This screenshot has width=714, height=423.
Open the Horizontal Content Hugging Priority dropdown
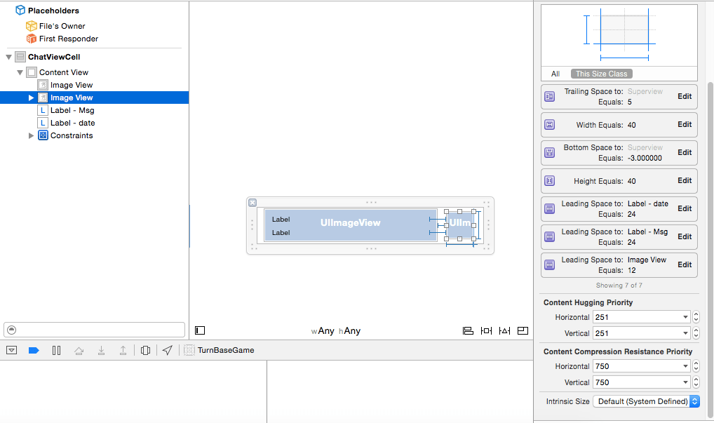click(x=641, y=316)
